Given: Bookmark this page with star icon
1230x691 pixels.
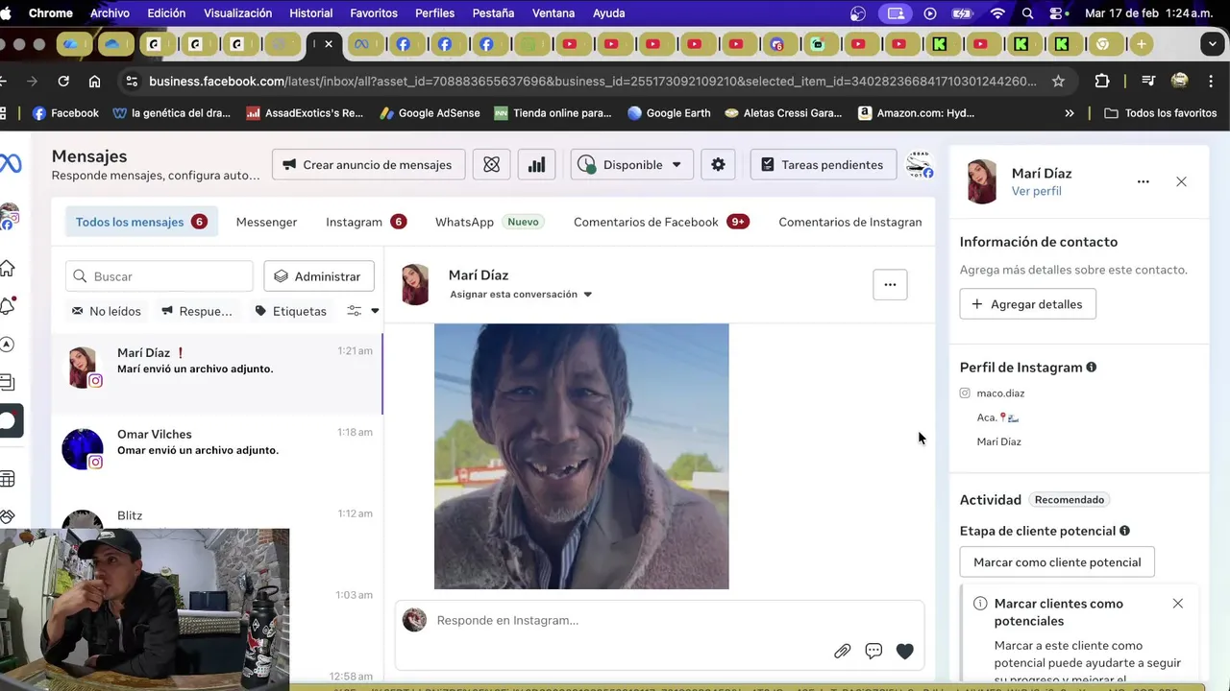Looking at the screenshot, I should pos(1058,82).
